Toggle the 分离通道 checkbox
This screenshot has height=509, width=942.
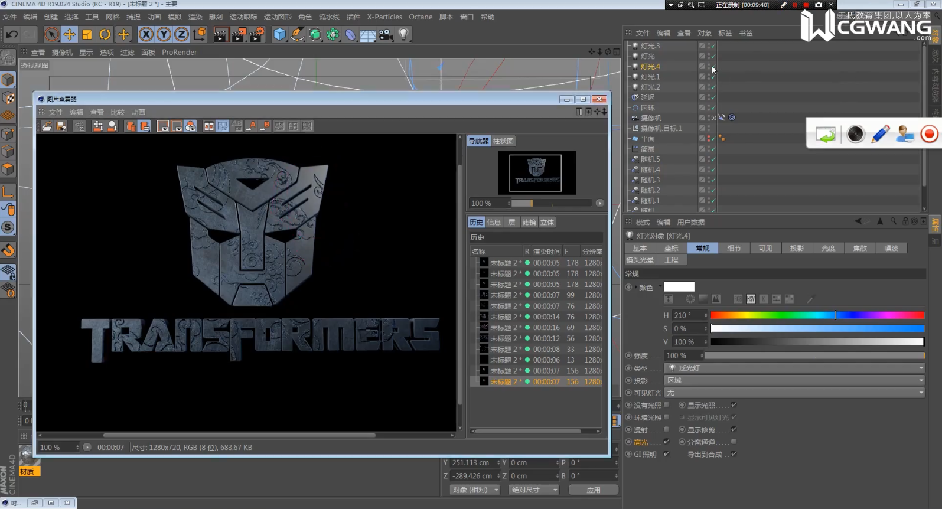(x=734, y=442)
